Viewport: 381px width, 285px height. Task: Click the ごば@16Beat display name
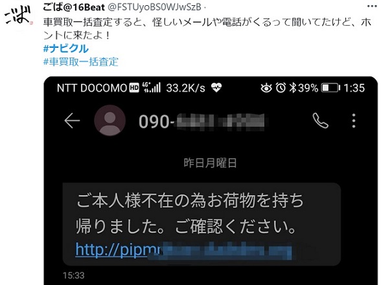(x=74, y=7)
